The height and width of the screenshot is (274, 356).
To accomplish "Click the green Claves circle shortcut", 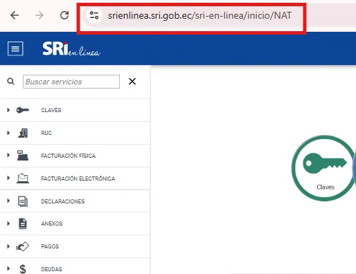I will pyautogui.click(x=323, y=168).
